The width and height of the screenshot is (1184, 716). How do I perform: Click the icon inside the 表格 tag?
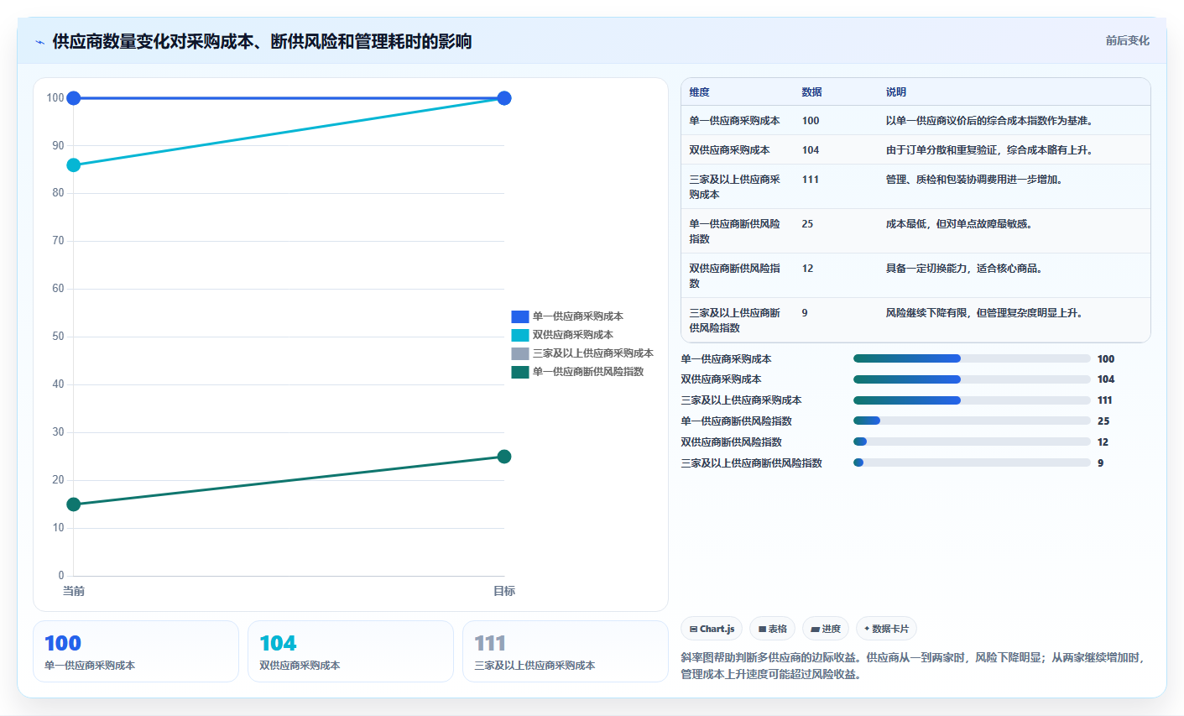[x=762, y=629]
